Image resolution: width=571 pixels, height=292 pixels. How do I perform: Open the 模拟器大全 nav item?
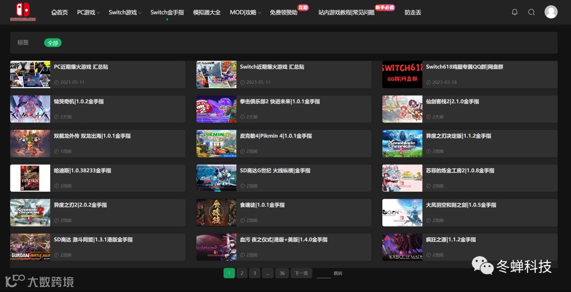coord(207,12)
